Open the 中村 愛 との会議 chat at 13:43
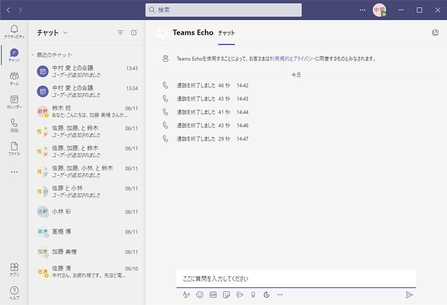The height and width of the screenshot is (305, 447). coord(87,71)
